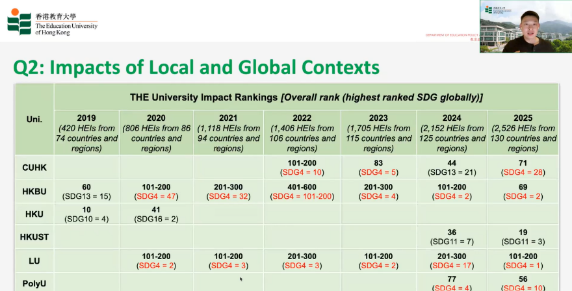Click HKBU's 2022 cell showing 401-600

point(302,191)
